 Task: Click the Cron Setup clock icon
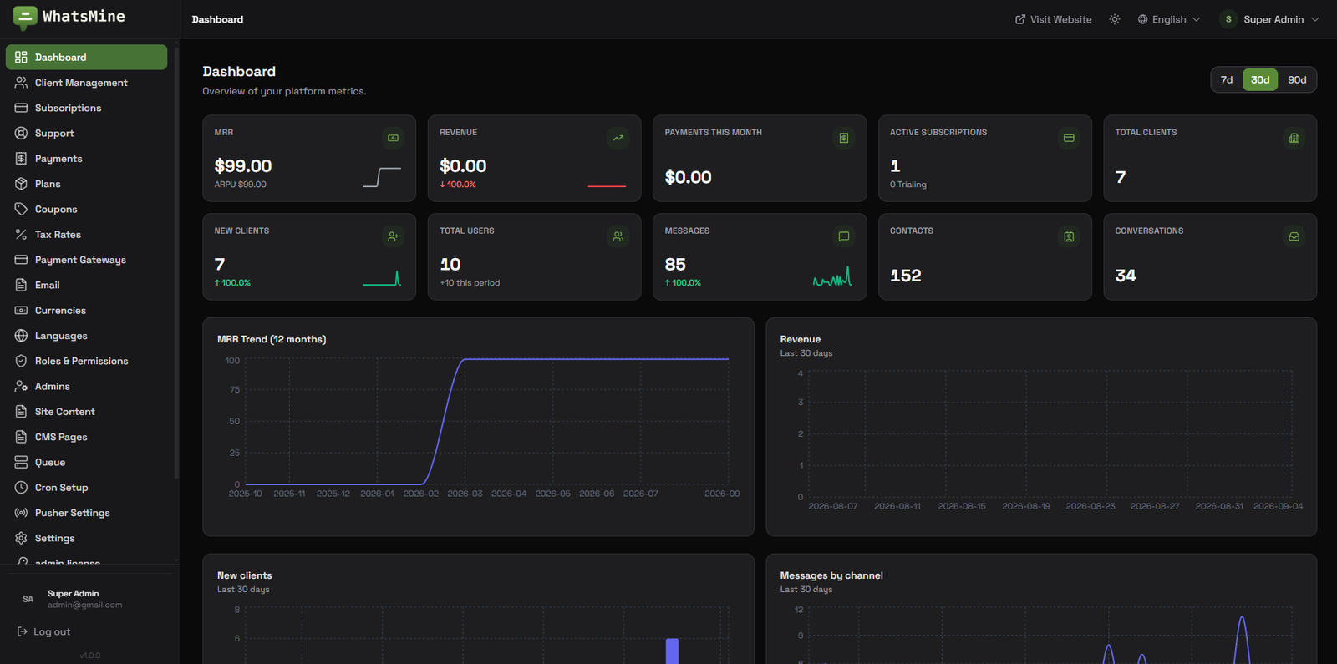pos(21,488)
